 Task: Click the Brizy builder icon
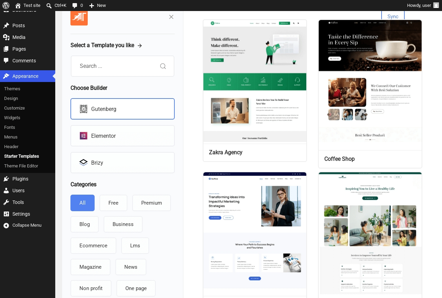point(84,163)
